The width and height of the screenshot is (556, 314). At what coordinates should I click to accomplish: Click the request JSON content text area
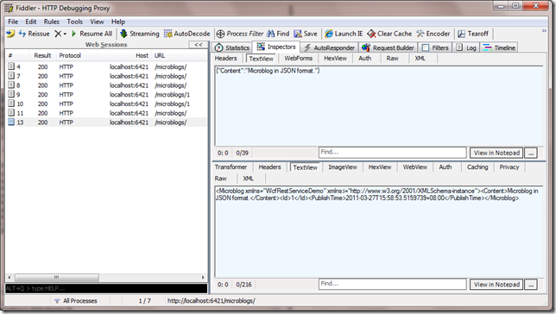coord(379,105)
